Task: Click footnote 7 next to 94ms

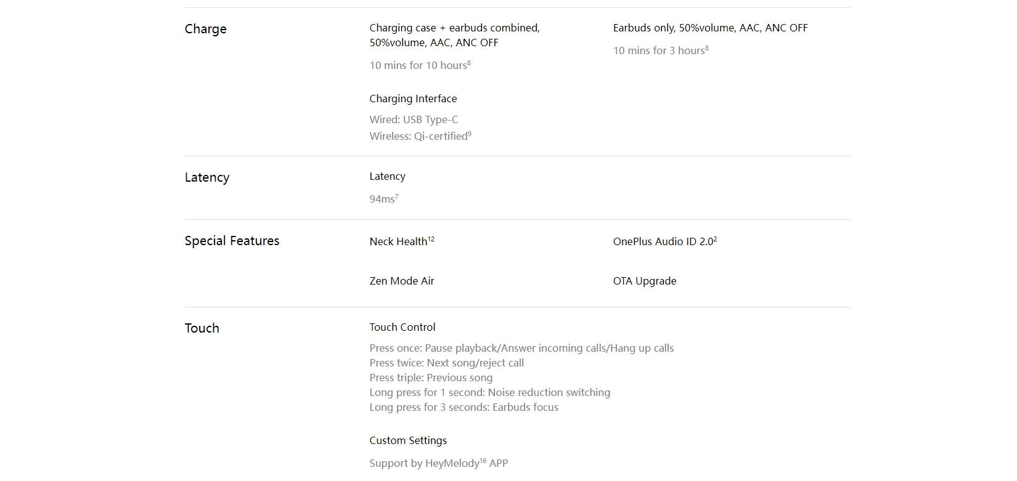Action: point(396,196)
